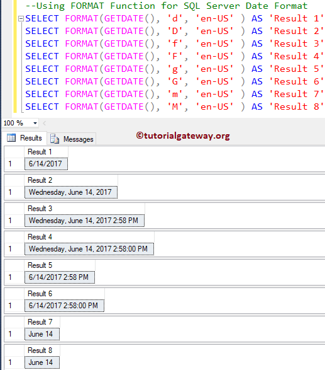This screenshot has width=325, height=370.
Task: Select the Result 4 column header
Action: pyautogui.click(x=89, y=237)
